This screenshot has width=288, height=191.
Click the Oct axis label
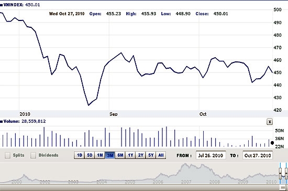point(203,114)
